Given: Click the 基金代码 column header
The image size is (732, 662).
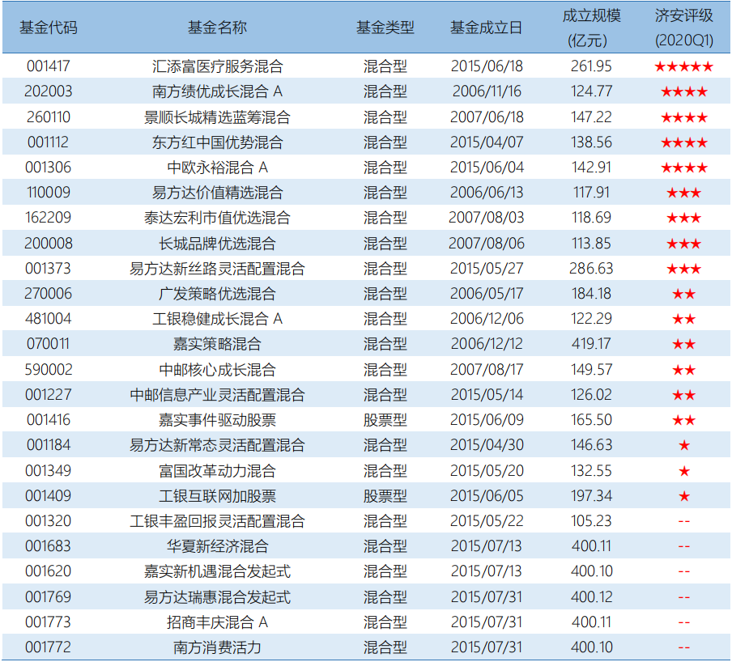Looking at the screenshot, I should tap(48, 28).
